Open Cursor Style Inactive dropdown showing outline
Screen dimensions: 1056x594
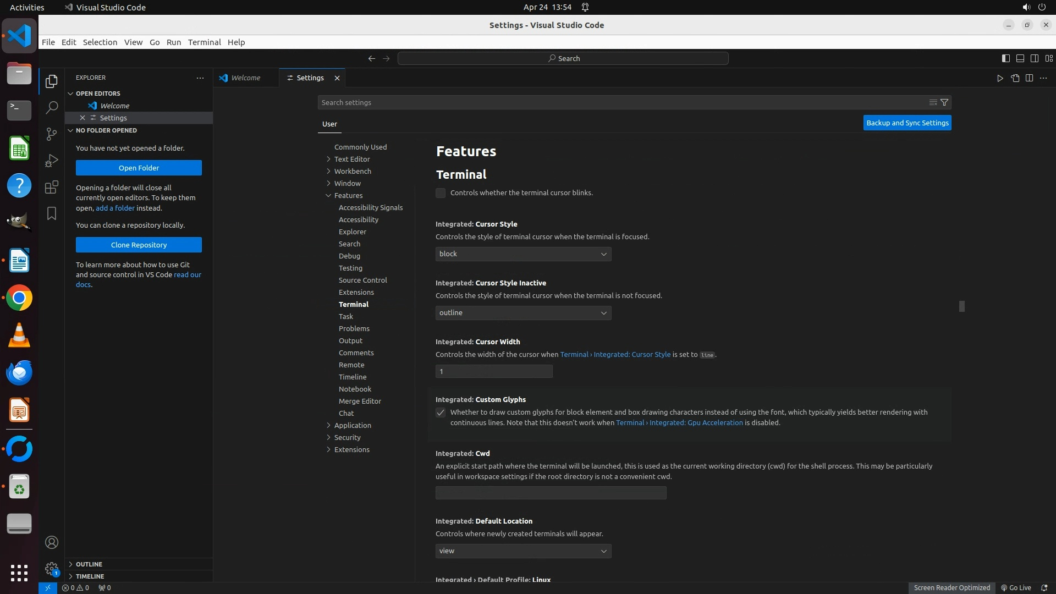coord(523,313)
